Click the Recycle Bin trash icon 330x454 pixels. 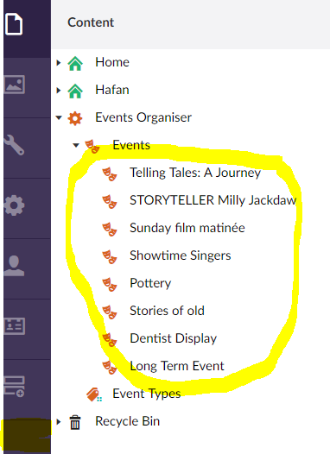coord(75,422)
